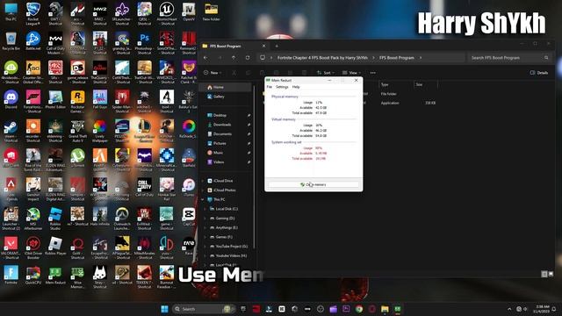Click the Size column header in Explorer

419,84
